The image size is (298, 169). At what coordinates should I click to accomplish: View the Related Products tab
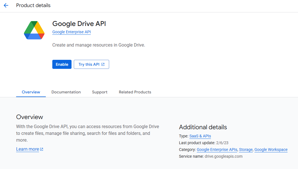point(135,92)
